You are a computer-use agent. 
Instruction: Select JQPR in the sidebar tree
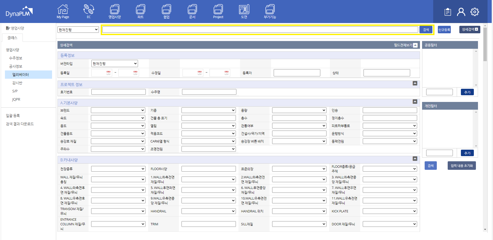click(x=16, y=99)
